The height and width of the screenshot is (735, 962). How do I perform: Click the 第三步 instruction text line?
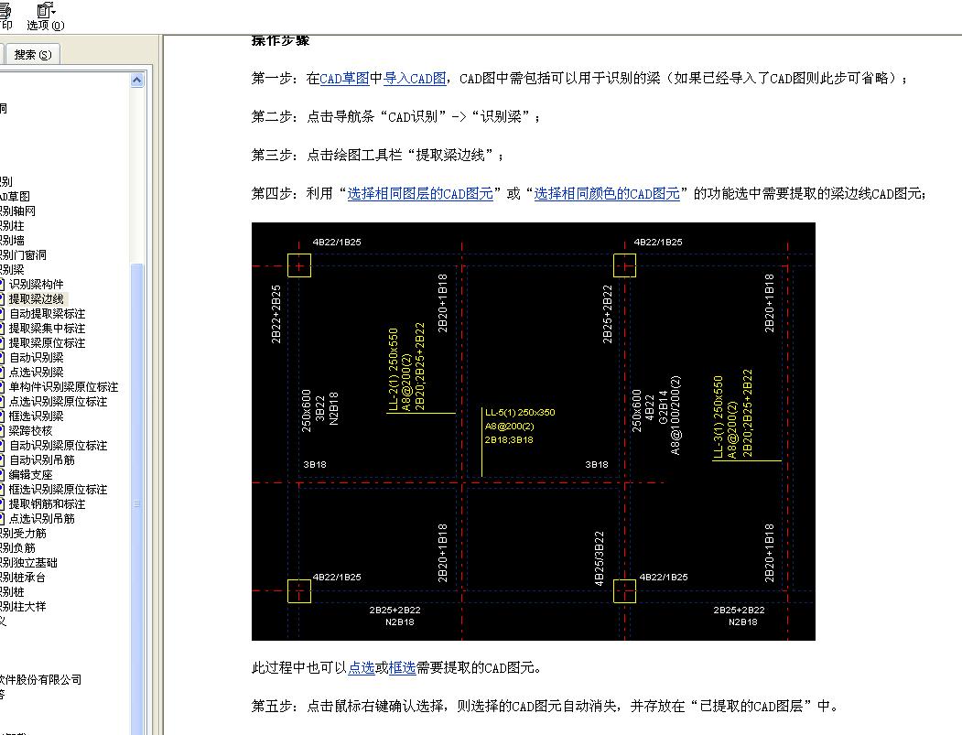point(378,156)
